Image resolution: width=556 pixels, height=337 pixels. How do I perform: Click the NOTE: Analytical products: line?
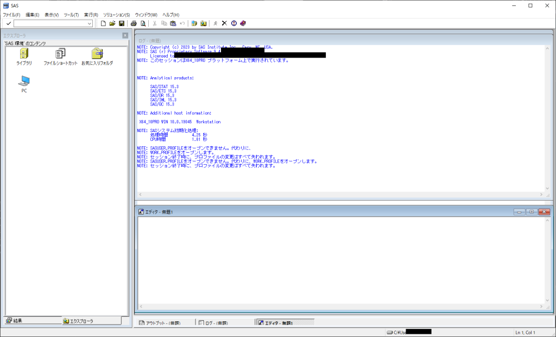pos(166,78)
